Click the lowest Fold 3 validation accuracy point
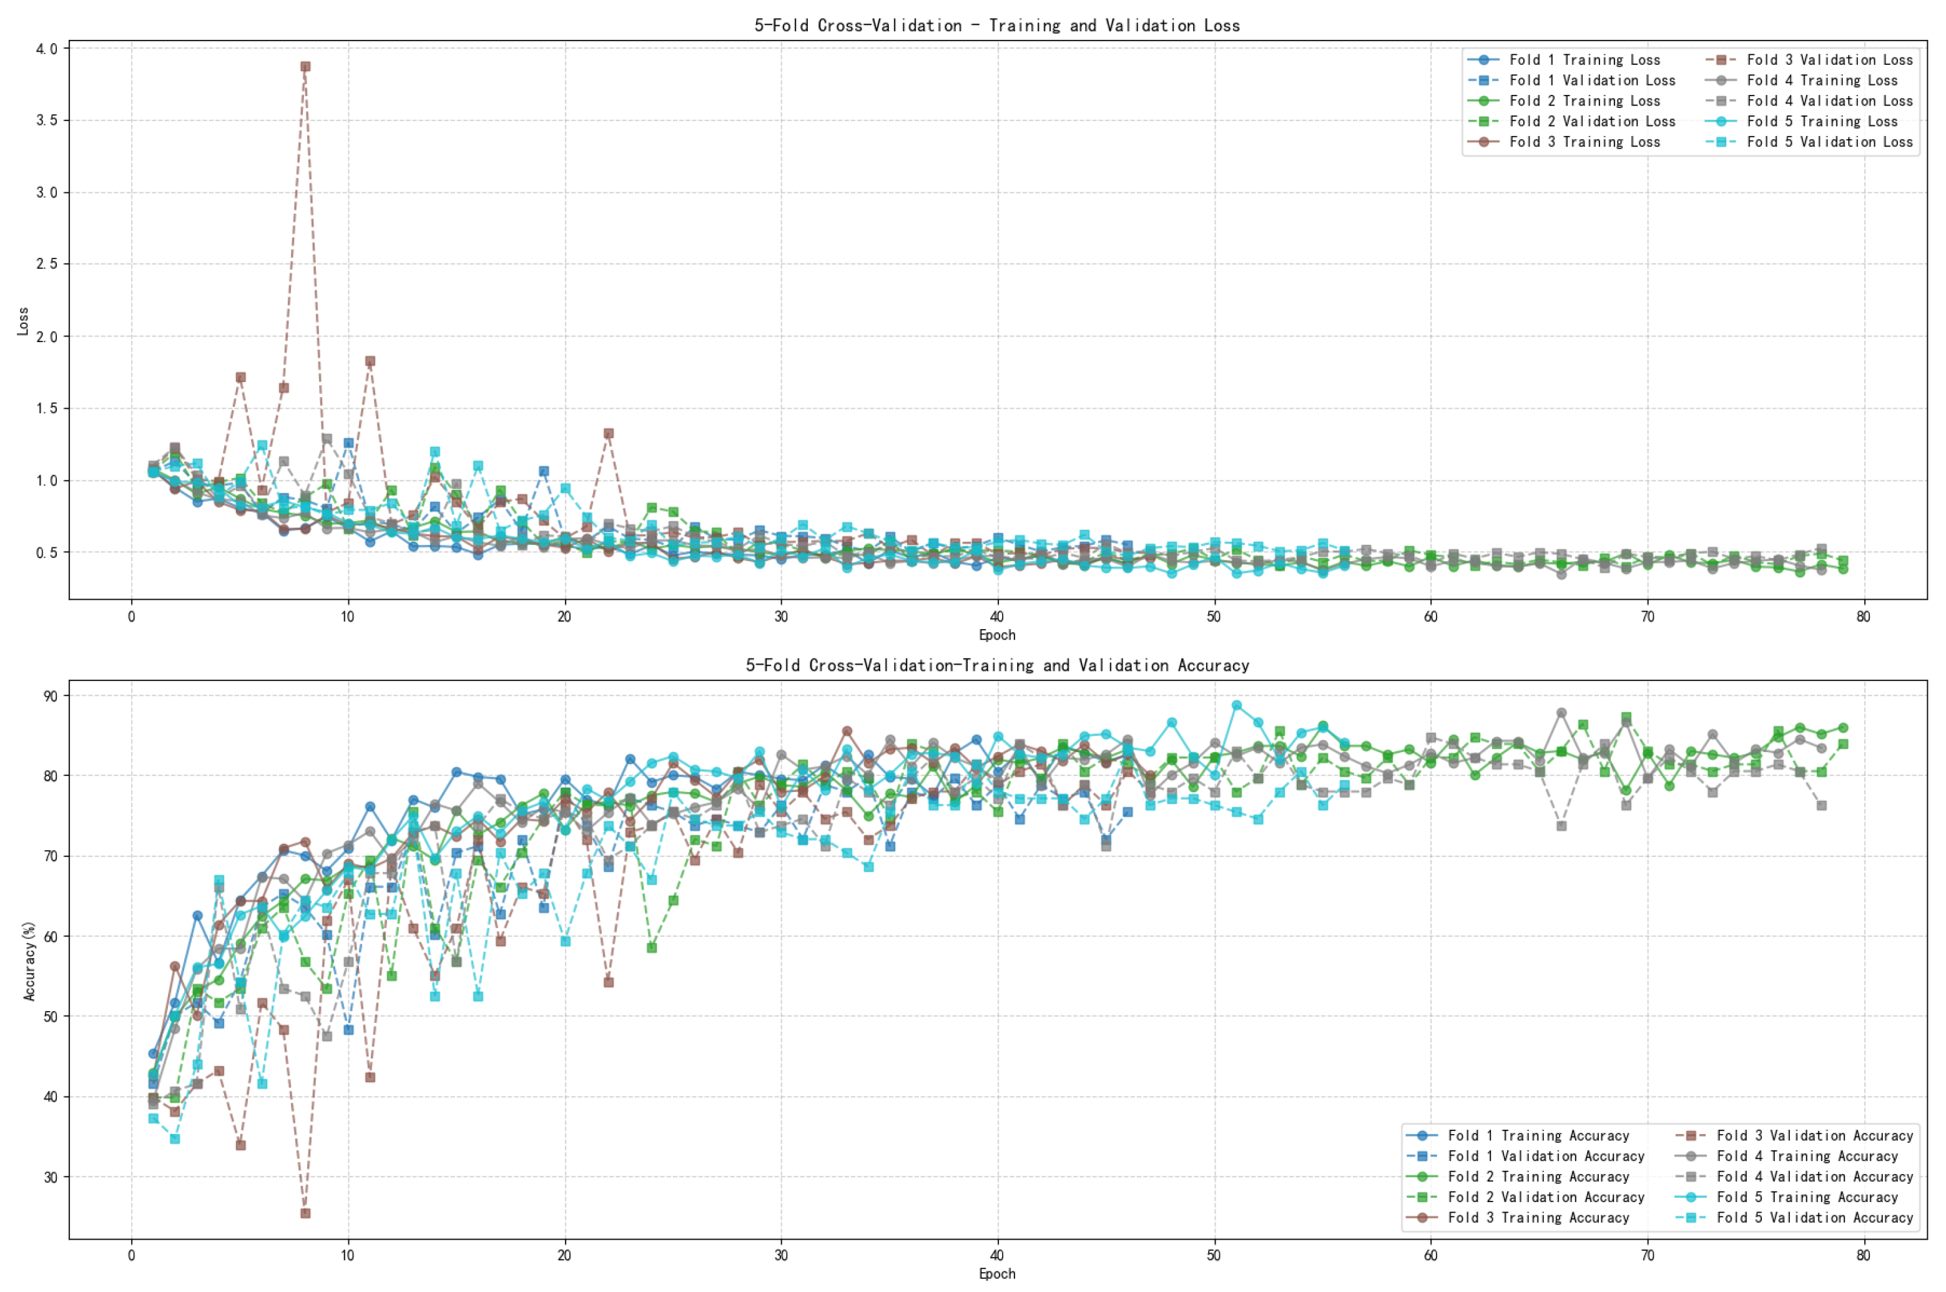The image size is (1946, 1292). tap(305, 1213)
